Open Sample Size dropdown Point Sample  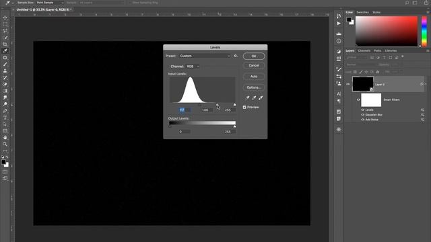coord(50,3)
